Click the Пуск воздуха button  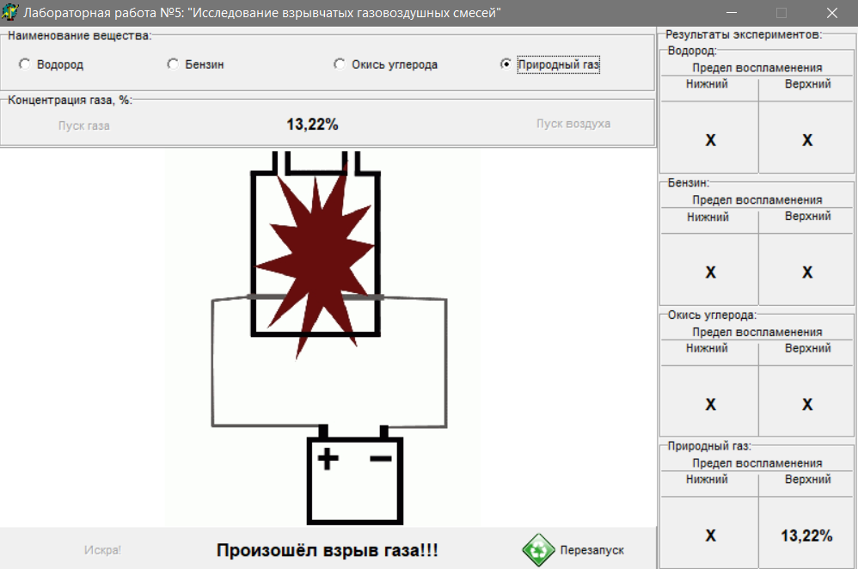573,124
